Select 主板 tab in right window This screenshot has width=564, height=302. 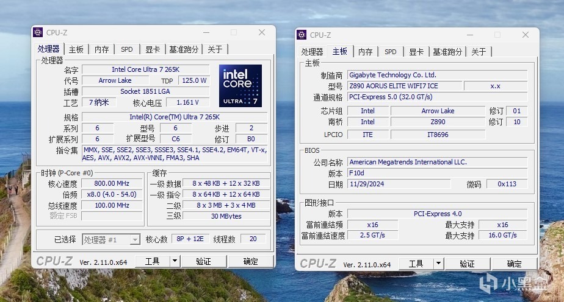(x=340, y=51)
